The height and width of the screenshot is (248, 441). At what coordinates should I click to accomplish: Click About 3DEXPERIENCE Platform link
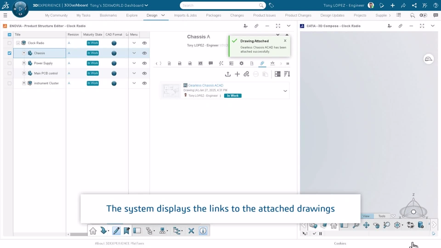(119, 243)
